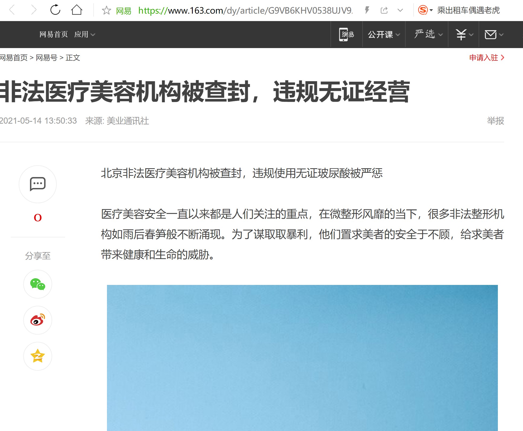
Task: Click 网易首页 breadcrumb link
Action: 14,58
